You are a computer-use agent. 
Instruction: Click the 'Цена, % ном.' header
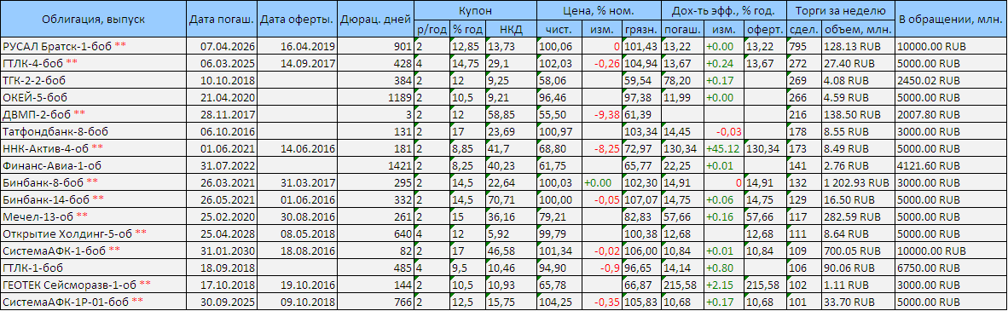599,11
